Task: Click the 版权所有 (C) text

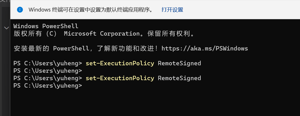Action: click(x=35, y=34)
